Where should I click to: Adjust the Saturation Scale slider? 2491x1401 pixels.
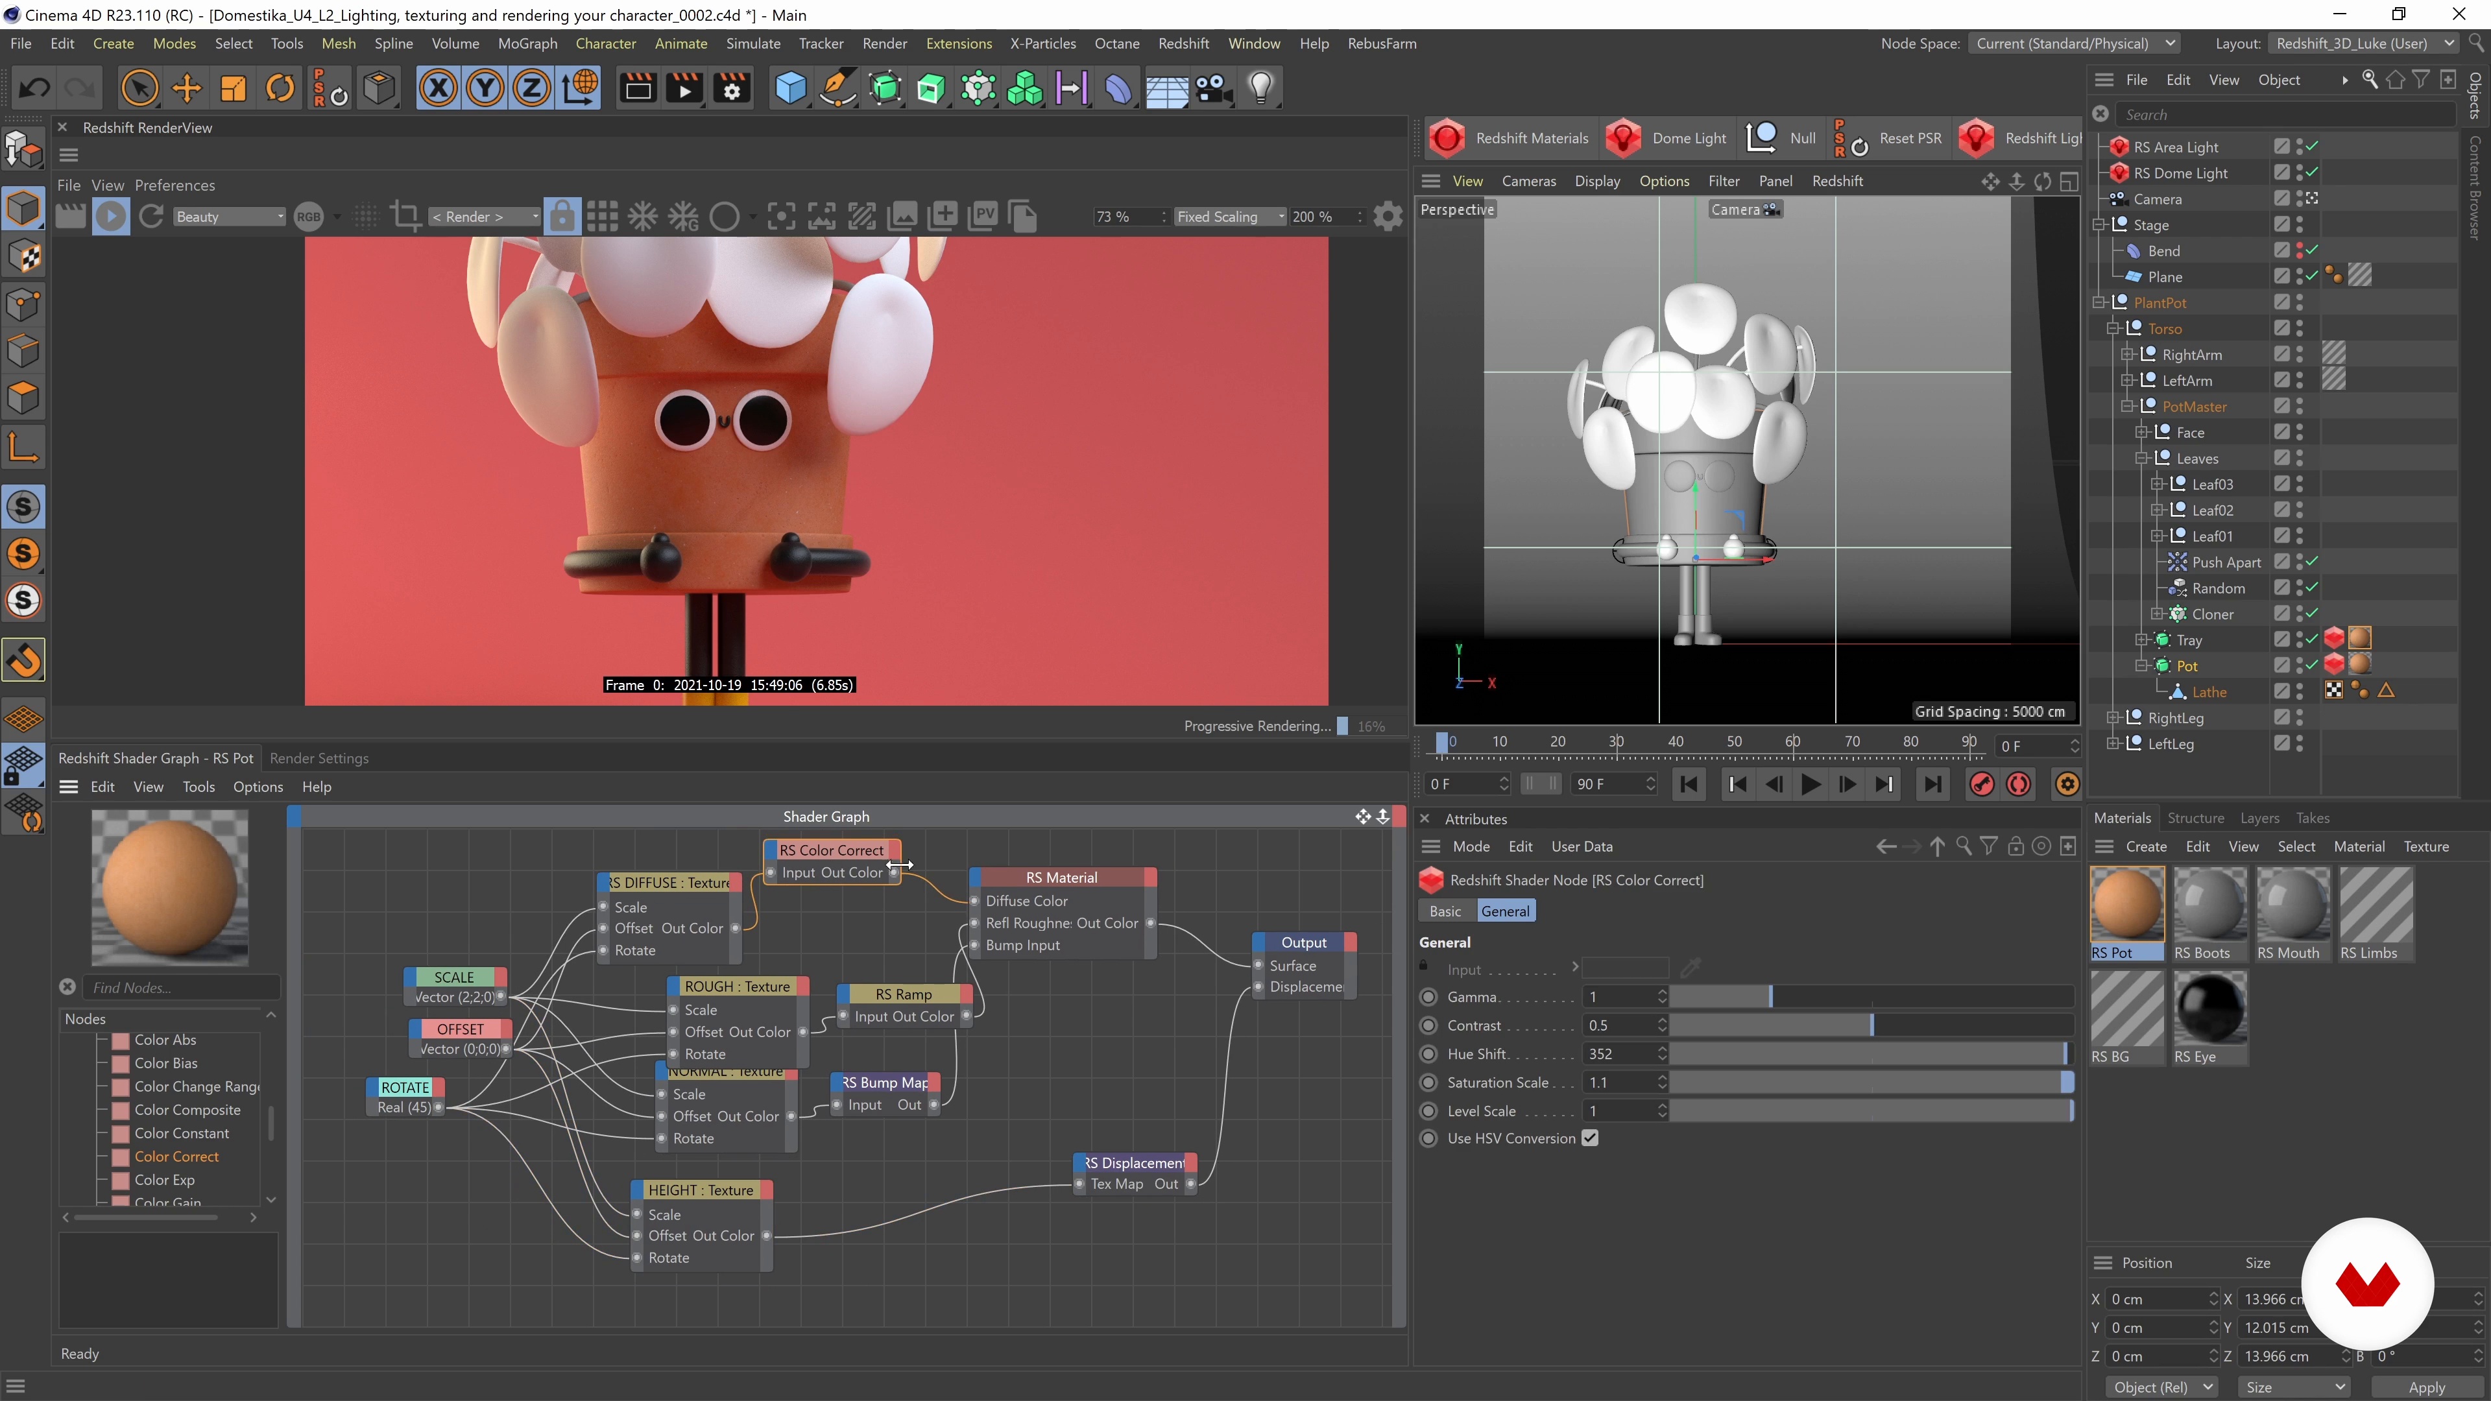pyautogui.click(x=1871, y=1082)
